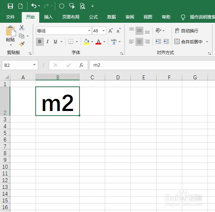The width and height of the screenshot is (215, 212).
Task: Decrease indent in alignment group
Action: (158, 42)
